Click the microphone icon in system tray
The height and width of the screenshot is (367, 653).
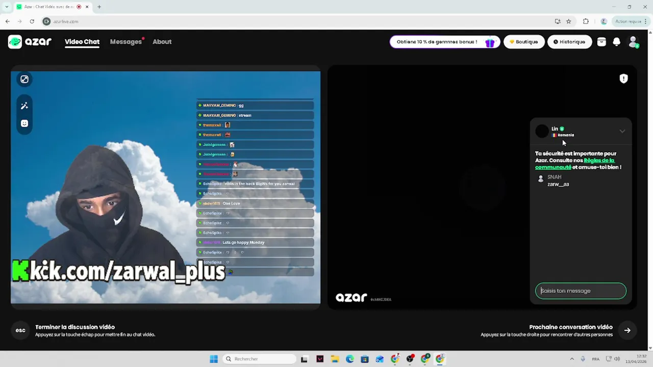click(x=583, y=359)
